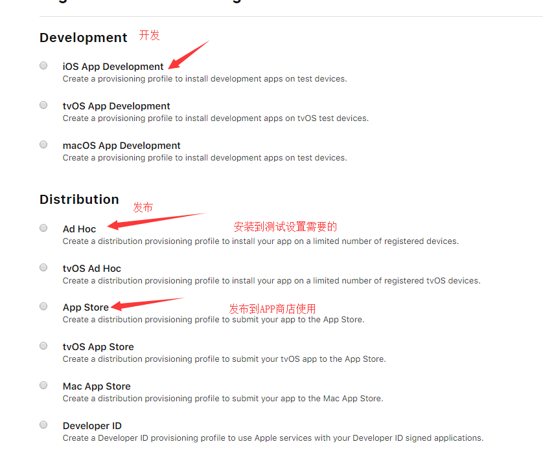Click the tvOS App Store label text
This screenshot has height=466, width=543.
pos(98,346)
